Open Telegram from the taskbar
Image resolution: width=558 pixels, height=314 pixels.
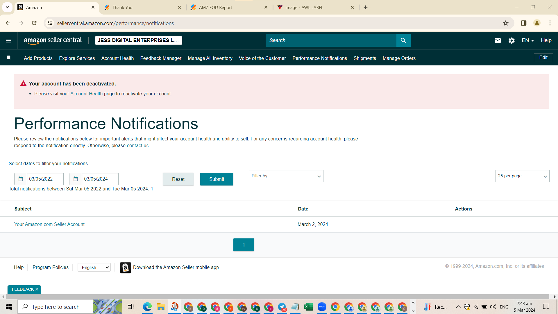[282, 307]
